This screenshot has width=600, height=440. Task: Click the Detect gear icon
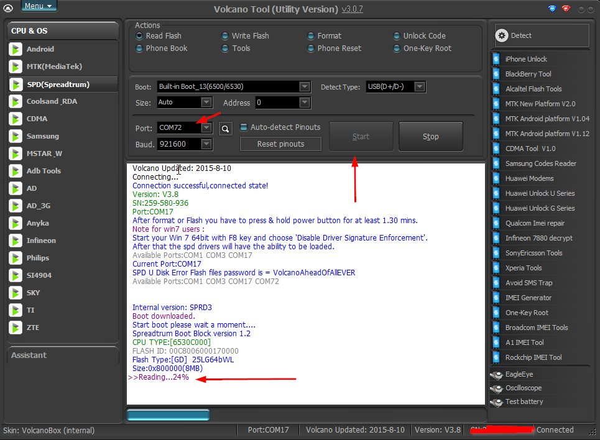pos(502,35)
